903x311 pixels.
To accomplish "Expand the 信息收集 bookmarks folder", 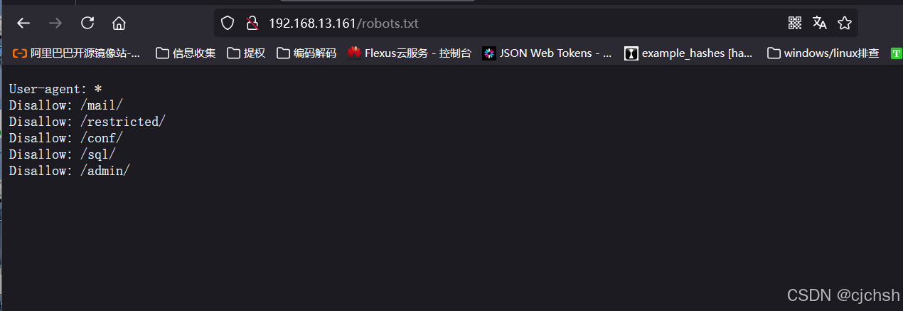I will 186,53.
